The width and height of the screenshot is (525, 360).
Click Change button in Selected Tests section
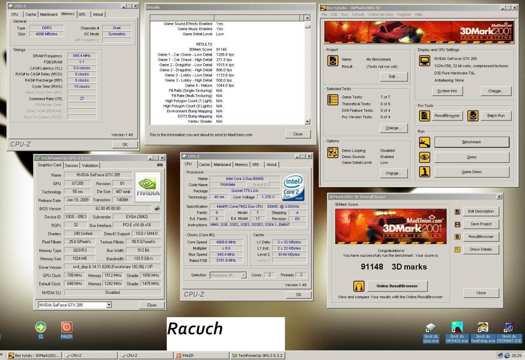pos(393,128)
